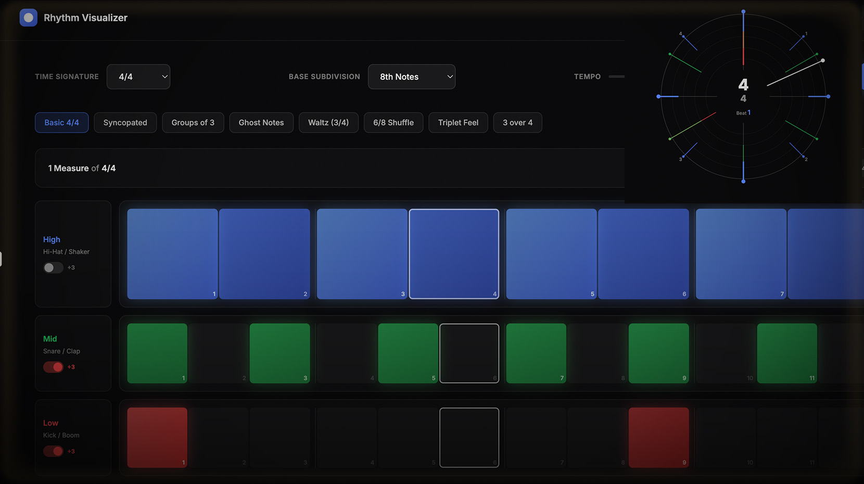Turn on Low track step 2
Viewport: 864px width, 484px height.
(218, 438)
